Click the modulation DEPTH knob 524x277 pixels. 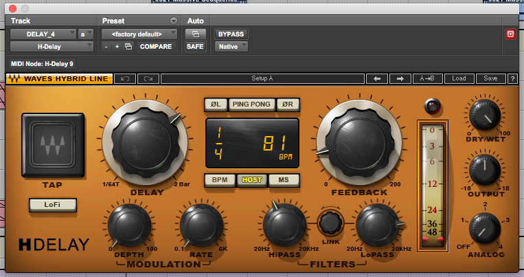point(129,225)
